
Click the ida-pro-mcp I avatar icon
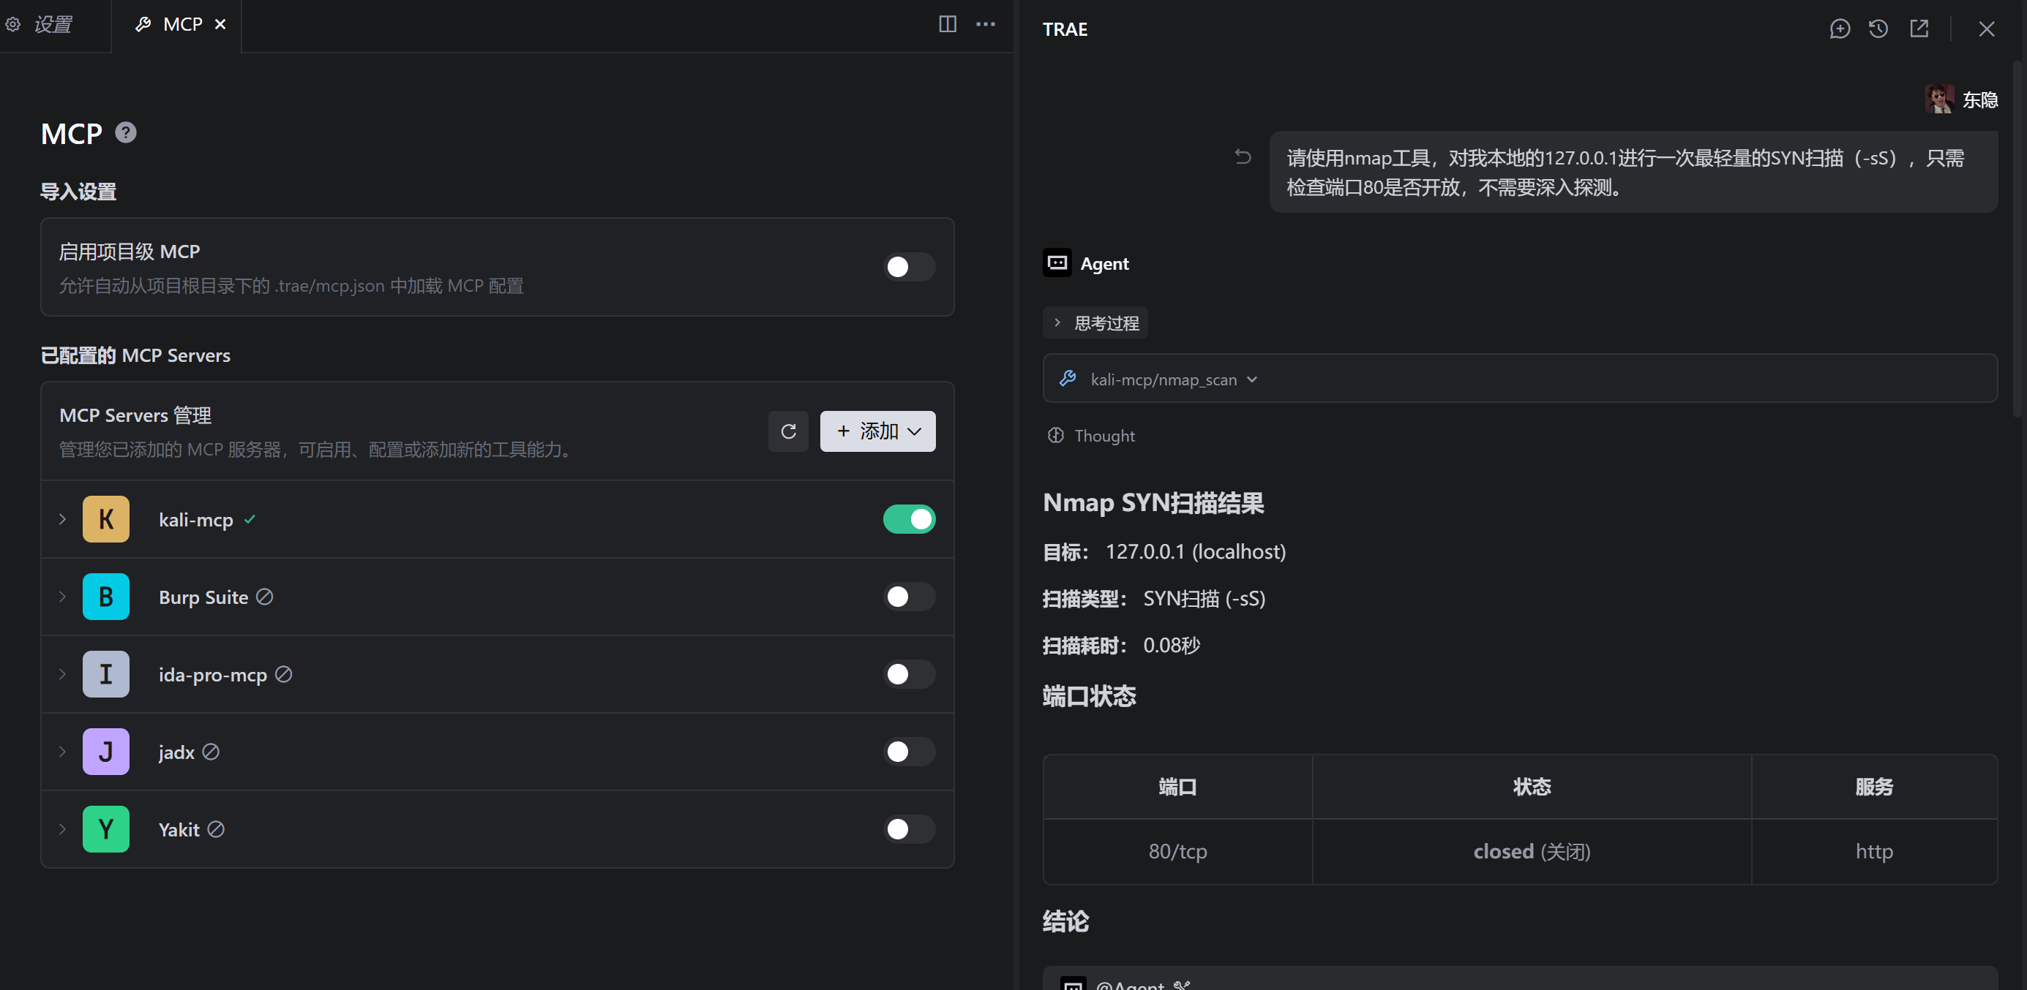(105, 674)
